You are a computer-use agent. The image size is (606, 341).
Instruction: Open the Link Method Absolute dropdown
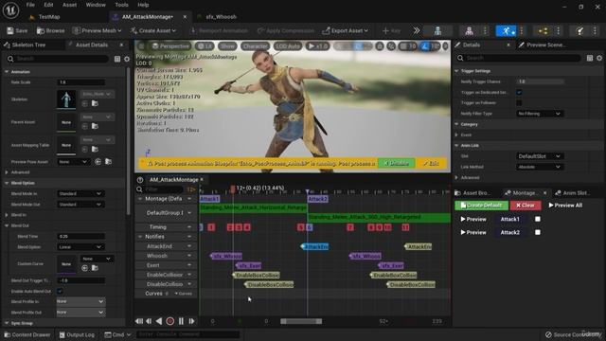coord(540,167)
